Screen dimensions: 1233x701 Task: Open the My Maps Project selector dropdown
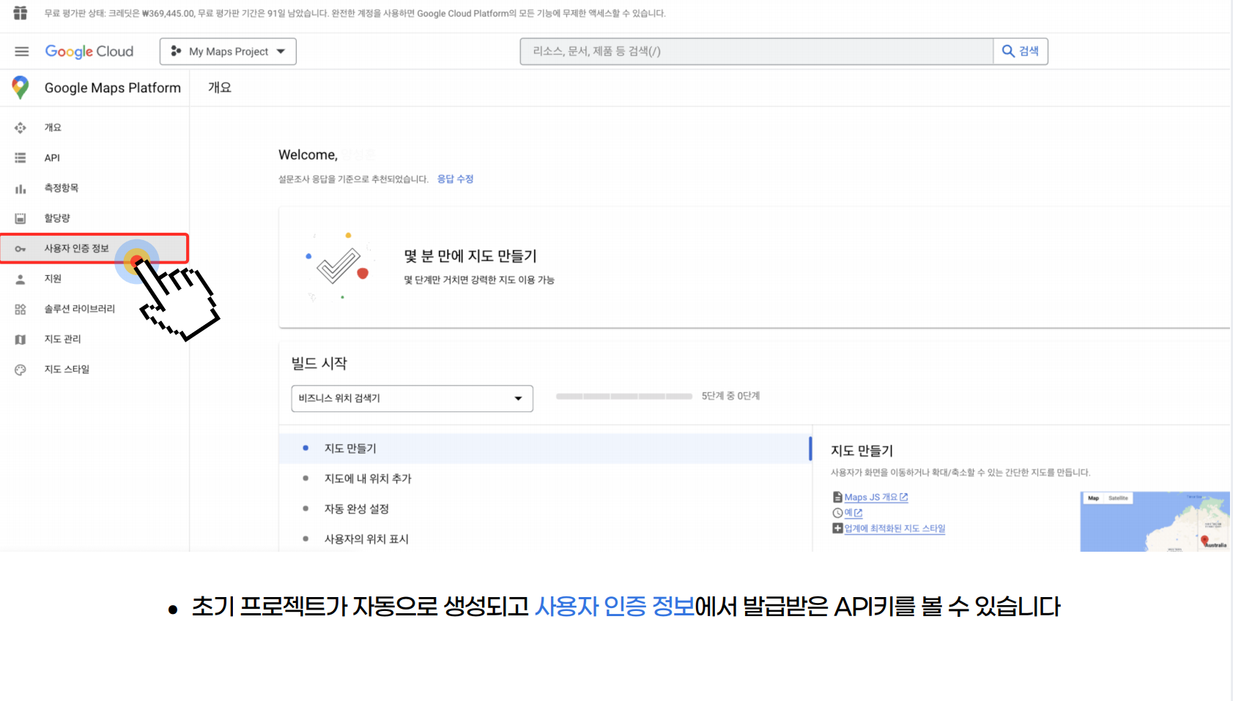coord(228,51)
